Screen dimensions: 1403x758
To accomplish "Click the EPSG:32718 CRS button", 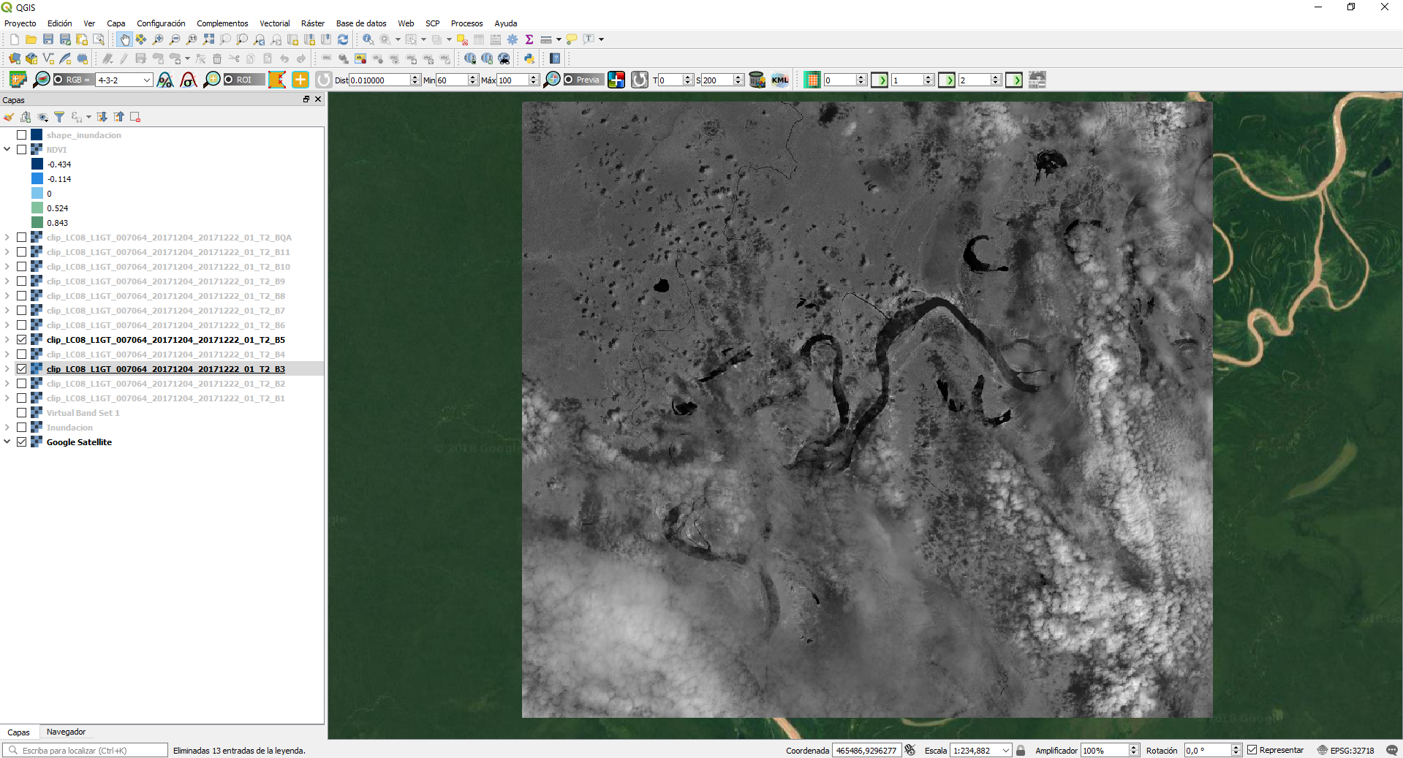I will [x=1346, y=750].
